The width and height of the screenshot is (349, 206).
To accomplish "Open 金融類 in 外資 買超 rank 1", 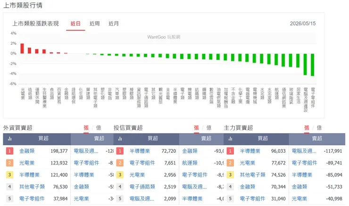I will coord(27,151).
